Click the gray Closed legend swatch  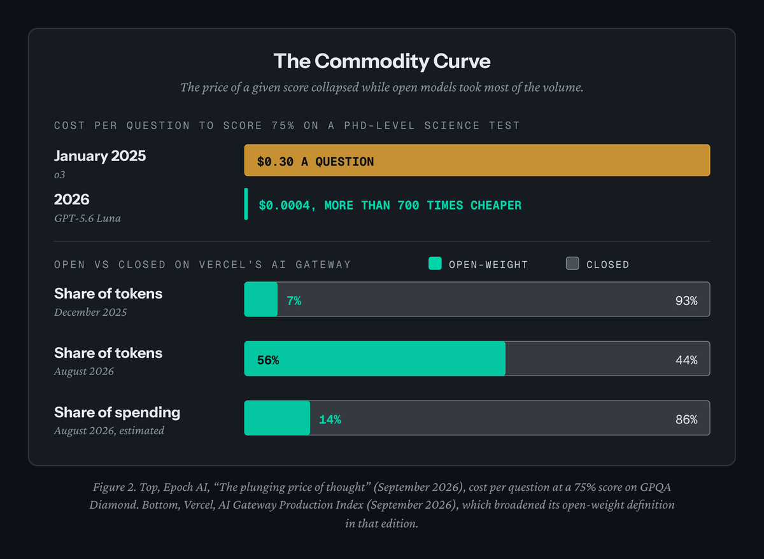(572, 264)
